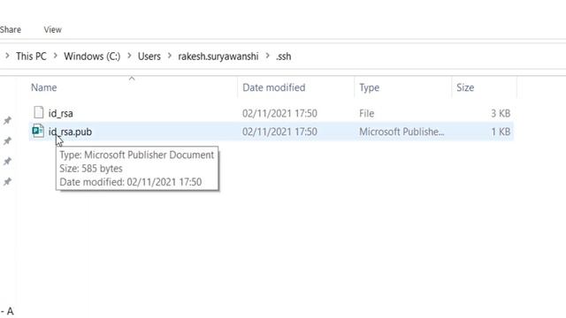Click the second pin icon in sidebar
The height and width of the screenshot is (318, 566).
(7, 140)
